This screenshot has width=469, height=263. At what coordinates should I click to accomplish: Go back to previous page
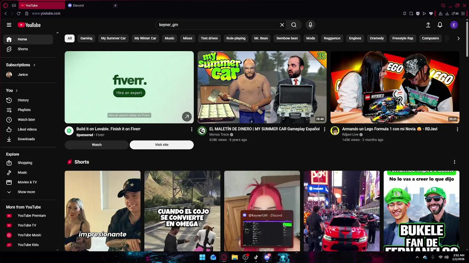pyautogui.click(x=5, y=14)
